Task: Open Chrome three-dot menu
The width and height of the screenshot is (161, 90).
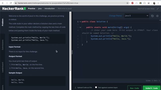Action: click(x=158, y=3)
